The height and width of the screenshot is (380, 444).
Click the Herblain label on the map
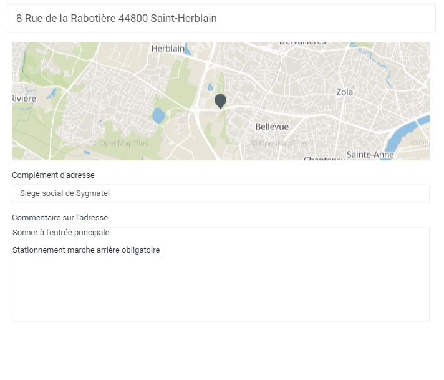(168, 48)
